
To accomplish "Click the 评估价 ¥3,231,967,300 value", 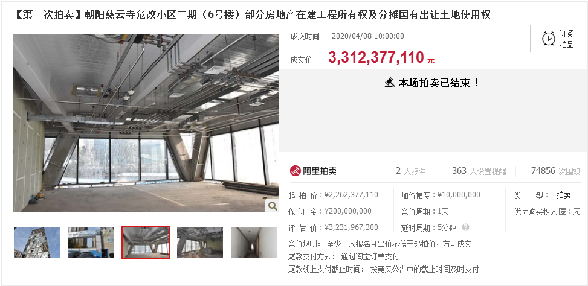I will [351, 227].
